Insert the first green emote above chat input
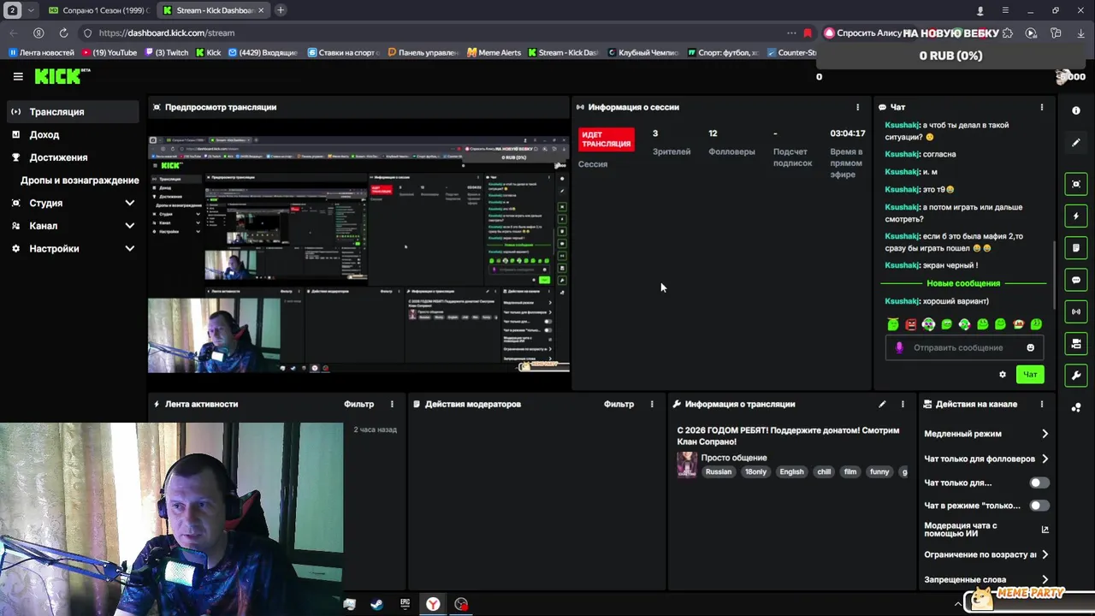1095x616 pixels. coord(893,324)
